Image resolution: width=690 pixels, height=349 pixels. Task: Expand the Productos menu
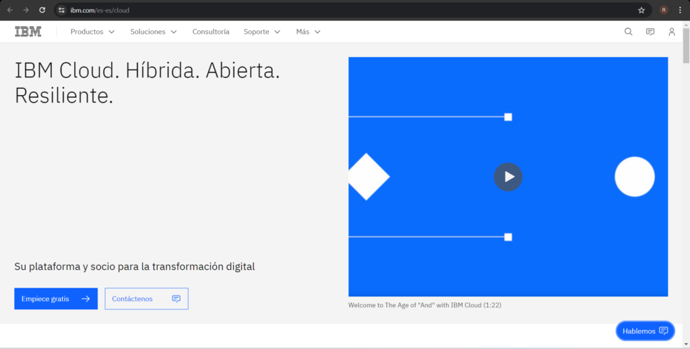[92, 32]
